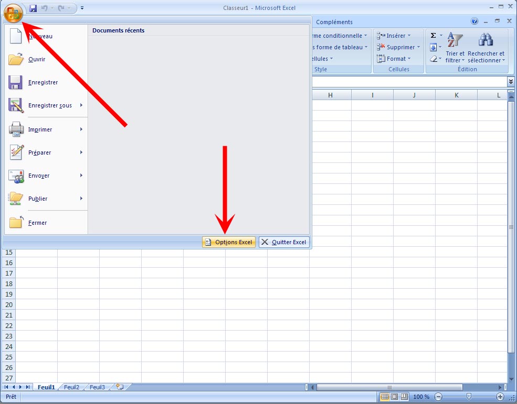The height and width of the screenshot is (404, 517).
Task: Insert a new worksheet tab
Action: pyautogui.click(x=120, y=387)
